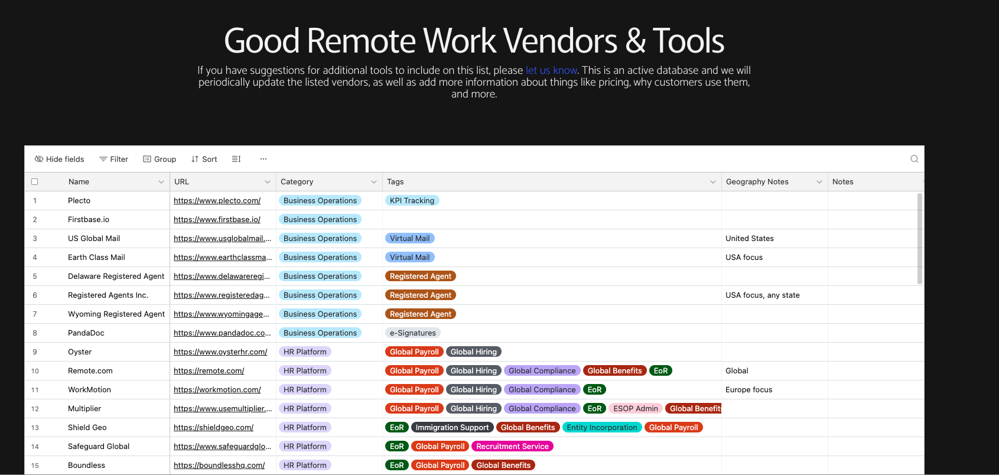Click row number 10

(35, 371)
